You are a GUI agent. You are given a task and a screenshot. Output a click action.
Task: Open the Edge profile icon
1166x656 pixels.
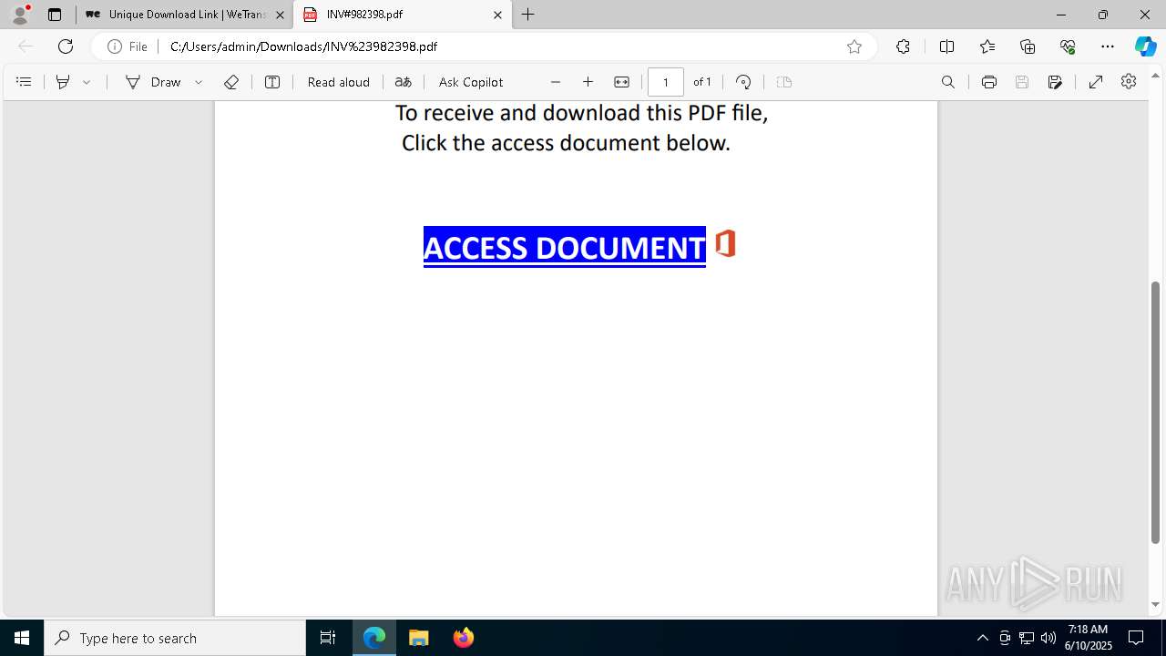point(20,15)
